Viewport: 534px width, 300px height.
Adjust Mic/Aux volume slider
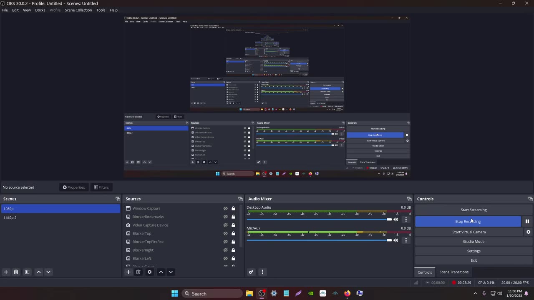click(x=319, y=240)
